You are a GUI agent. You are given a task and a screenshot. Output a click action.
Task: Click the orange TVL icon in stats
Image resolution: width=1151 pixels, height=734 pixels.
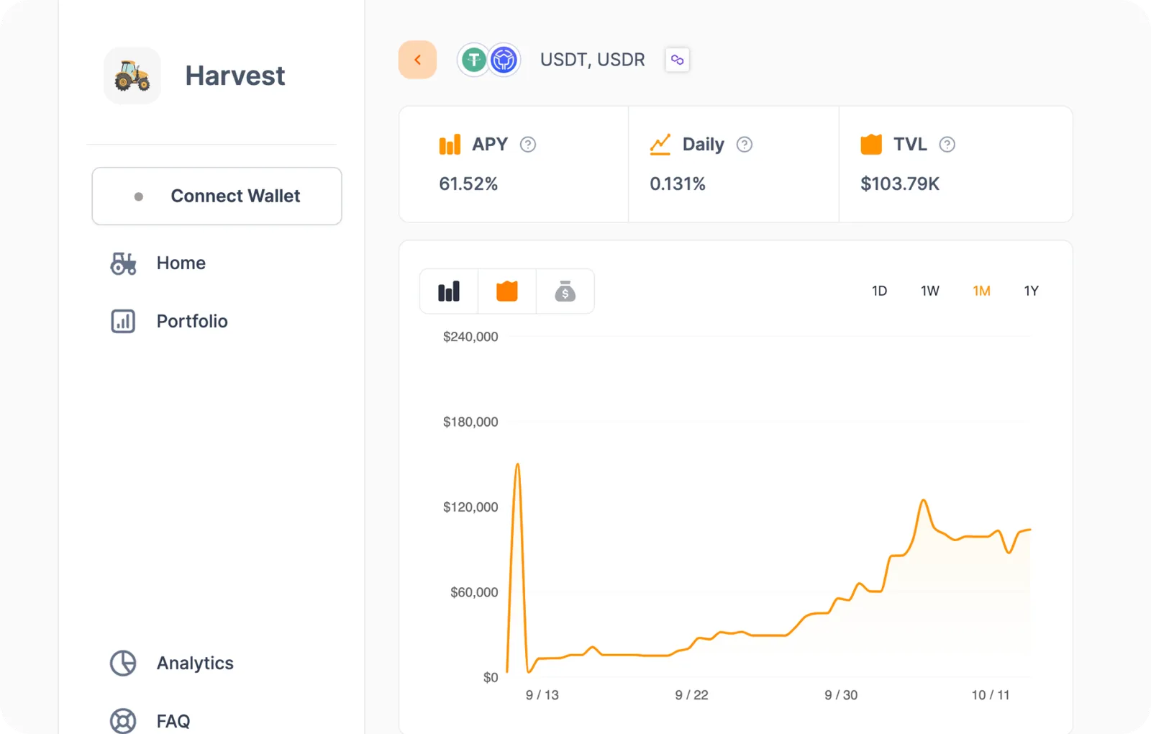871,145
